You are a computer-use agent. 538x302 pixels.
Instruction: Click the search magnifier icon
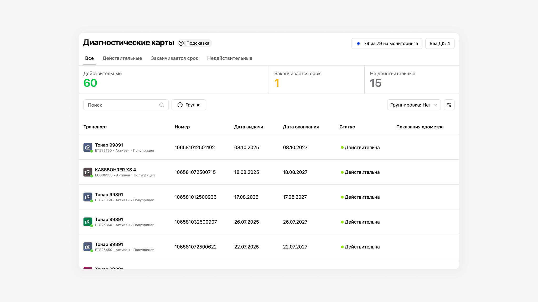coord(162,105)
